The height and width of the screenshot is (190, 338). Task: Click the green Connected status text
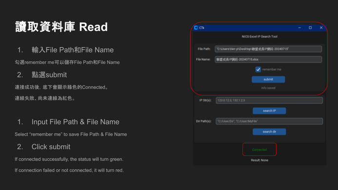click(x=259, y=150)
